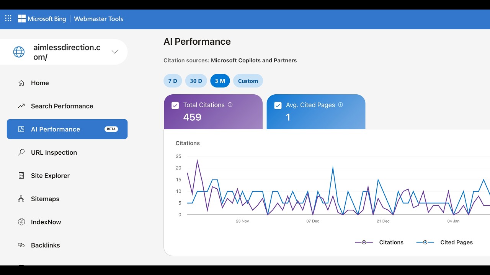
Task: Go to the Sitemaps page
Action: click(x=67, y=199)
